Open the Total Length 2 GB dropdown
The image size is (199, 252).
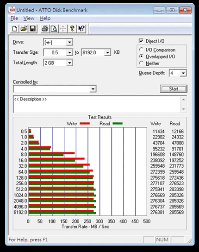pyautogui.click(x=69, y=63)
